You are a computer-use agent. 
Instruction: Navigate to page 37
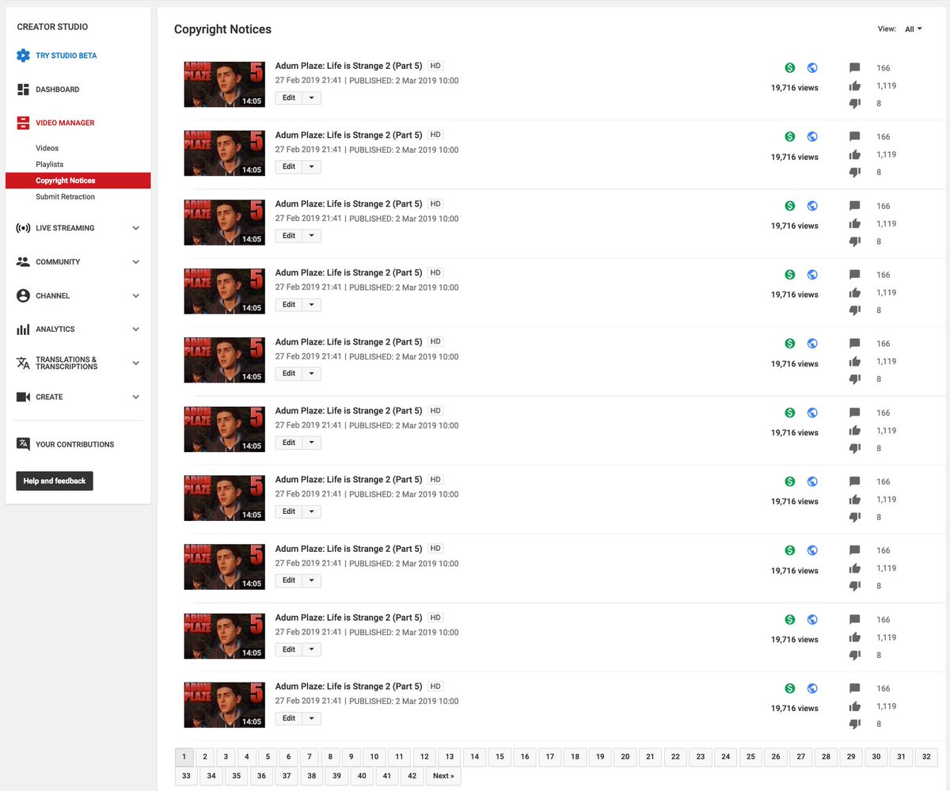[x=287, y=776]
